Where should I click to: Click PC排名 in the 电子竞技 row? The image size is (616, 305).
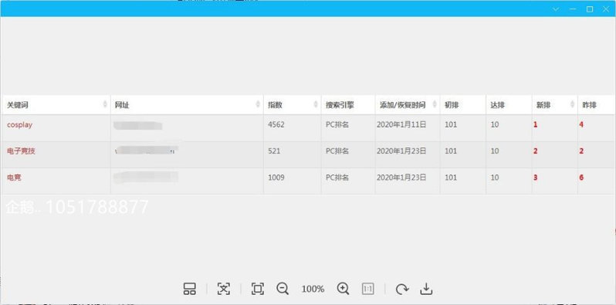pos(337,151)
